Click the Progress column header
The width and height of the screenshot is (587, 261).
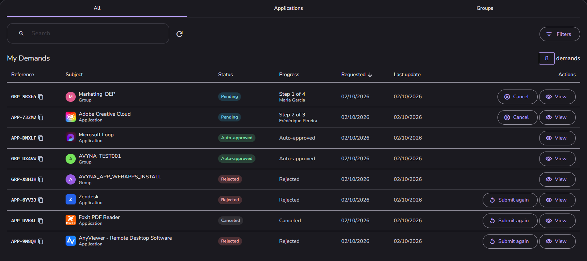tap(289, 74)
